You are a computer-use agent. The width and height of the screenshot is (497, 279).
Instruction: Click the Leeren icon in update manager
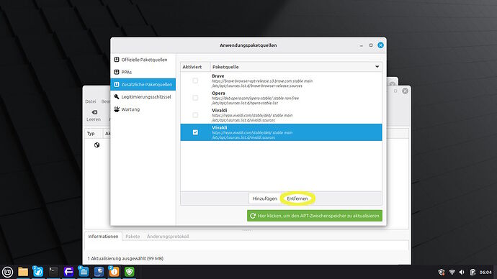coord(94,112)
